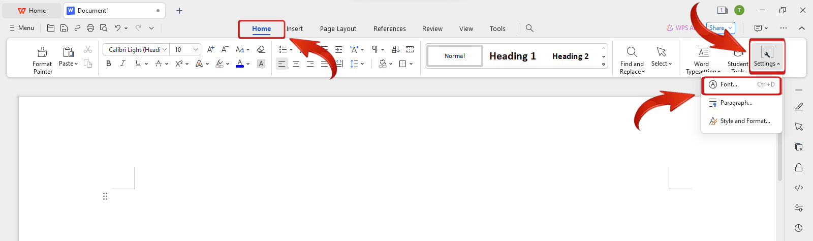Open new tab with plus button
Screen dimensions: 813x241
pos(179,10)
